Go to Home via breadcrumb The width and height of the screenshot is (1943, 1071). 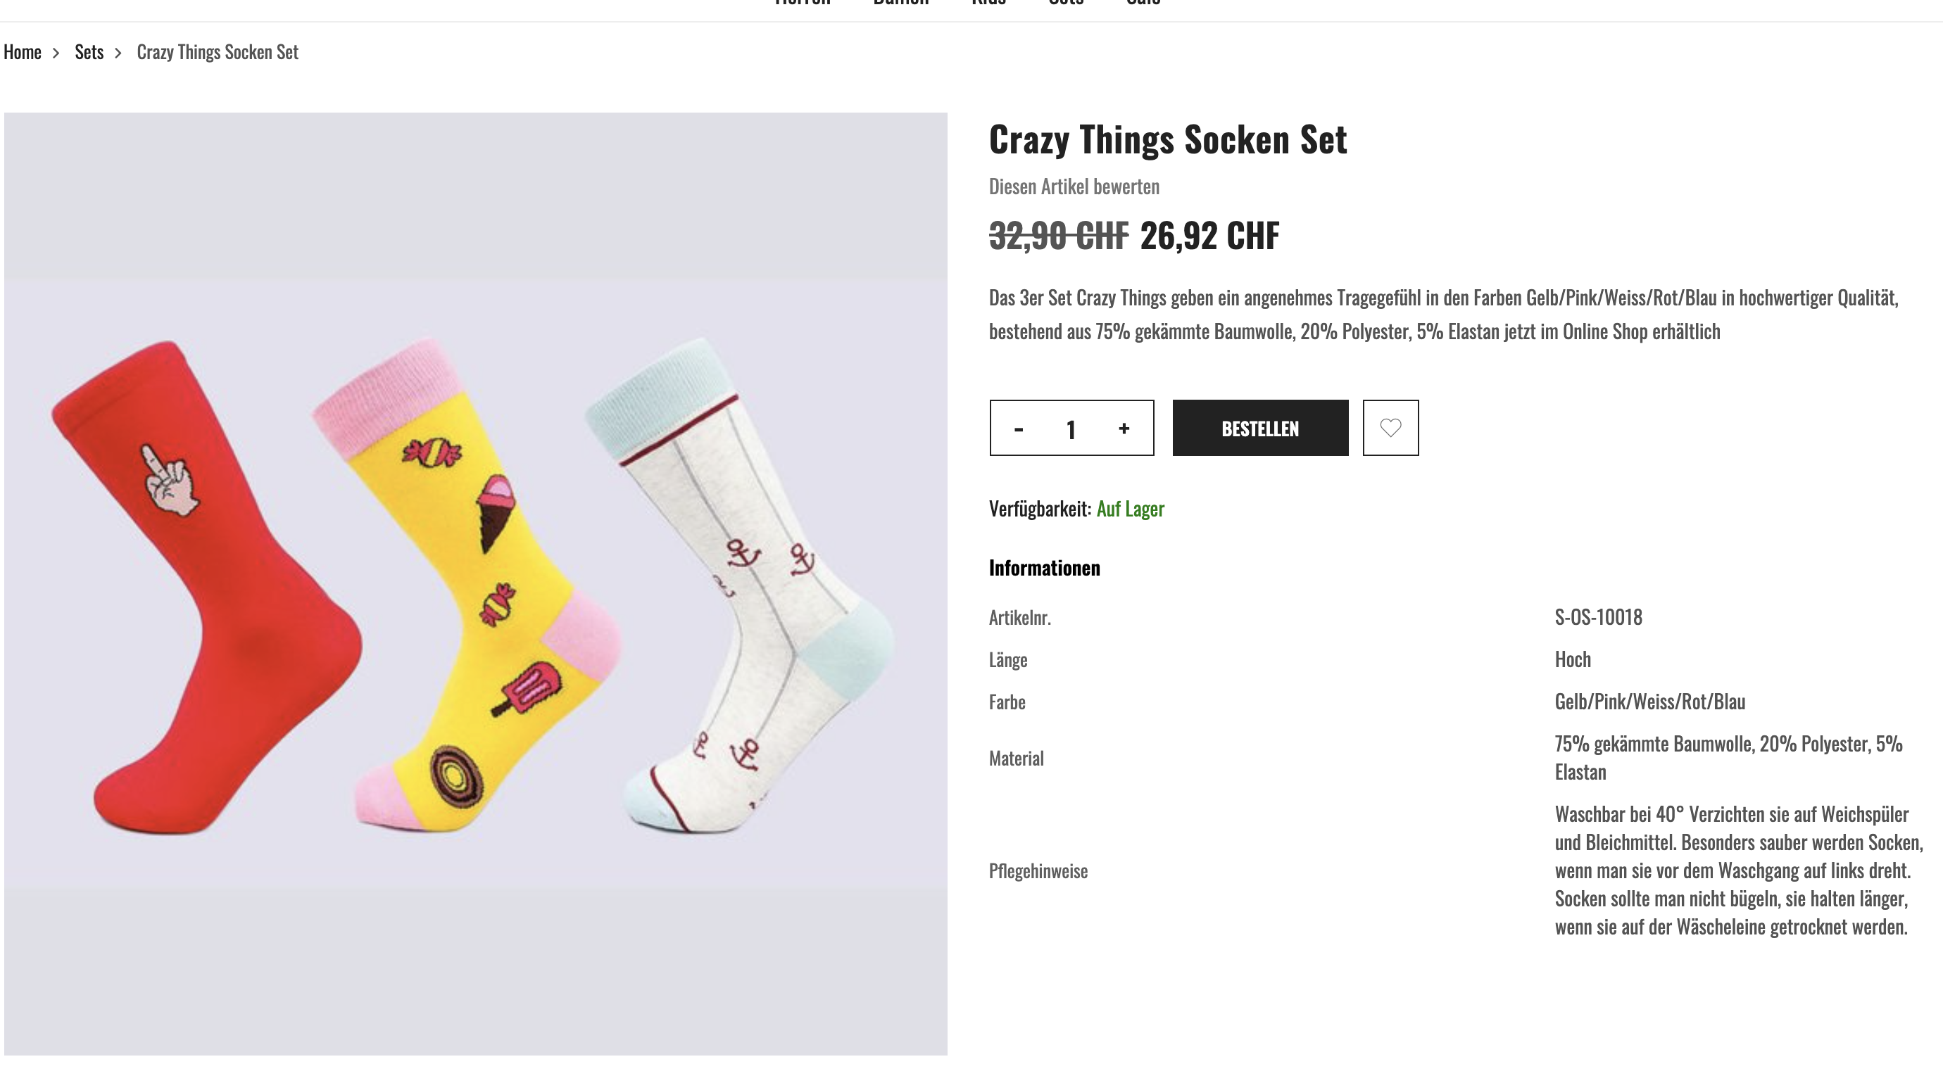[x=23, y=52]
